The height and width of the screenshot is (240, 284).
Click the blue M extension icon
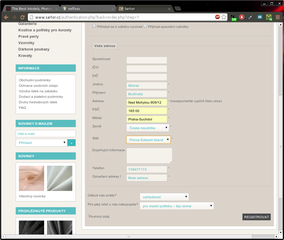coord(260,17)
